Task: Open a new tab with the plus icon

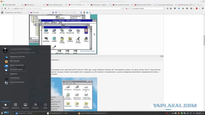Action: click(201, 5)
